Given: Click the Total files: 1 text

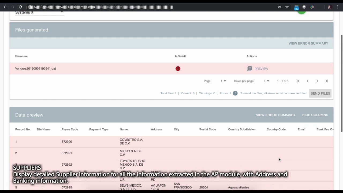Looking at the screenshot, I should [168, 94].
